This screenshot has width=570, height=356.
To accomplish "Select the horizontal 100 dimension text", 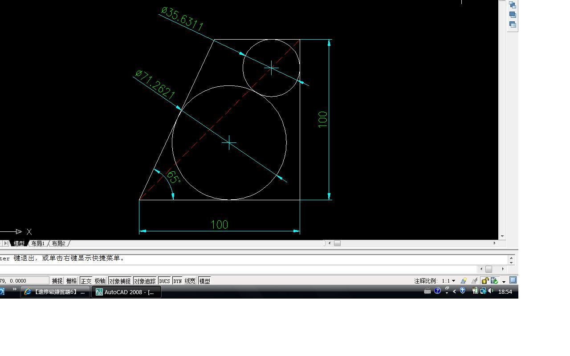I will pos(220,225).
